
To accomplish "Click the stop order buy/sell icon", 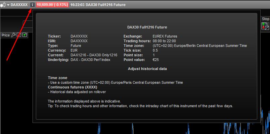I will (265, 26).
